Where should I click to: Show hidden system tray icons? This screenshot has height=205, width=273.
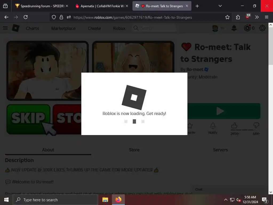tap(226, 200)
